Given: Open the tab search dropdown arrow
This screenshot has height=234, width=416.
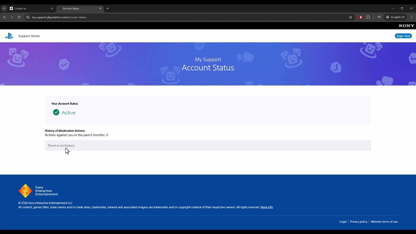Looking at the screenshot, I should (x=4, y=8).
